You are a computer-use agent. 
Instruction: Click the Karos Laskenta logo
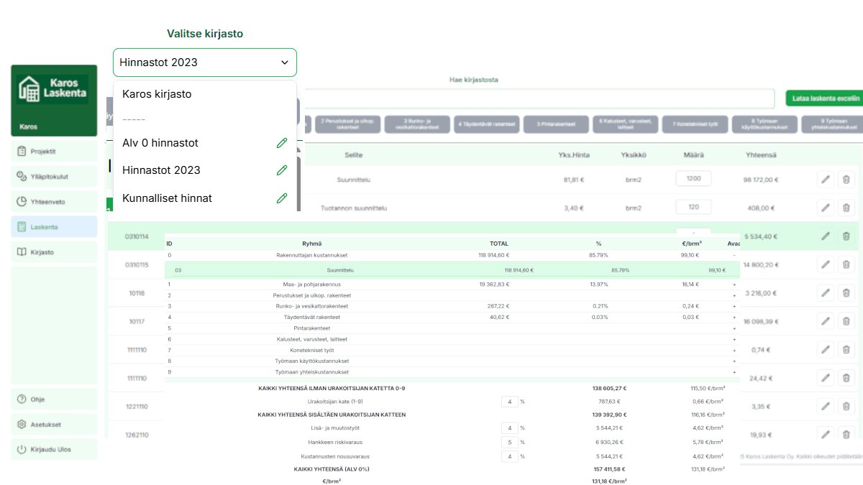(53, 91)
